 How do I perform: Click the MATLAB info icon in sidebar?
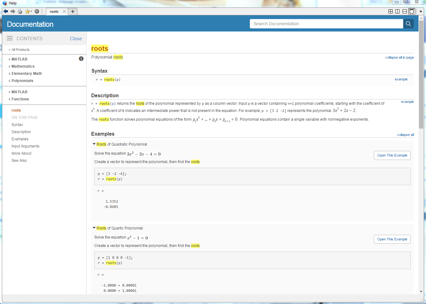(81, 59)
